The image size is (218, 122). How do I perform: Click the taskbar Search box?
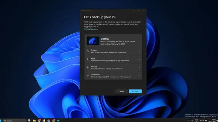[15, 121]
